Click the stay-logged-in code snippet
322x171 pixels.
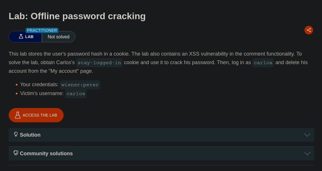click(x=99, y=63)
